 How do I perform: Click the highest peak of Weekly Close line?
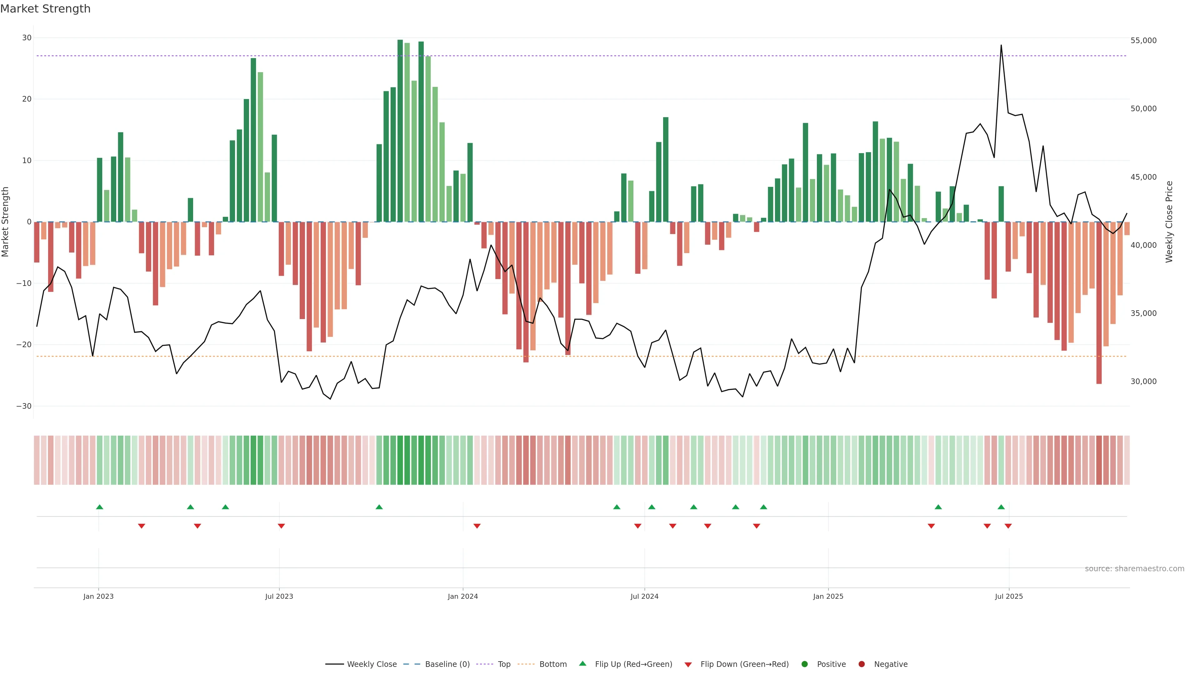point(1001,46)
